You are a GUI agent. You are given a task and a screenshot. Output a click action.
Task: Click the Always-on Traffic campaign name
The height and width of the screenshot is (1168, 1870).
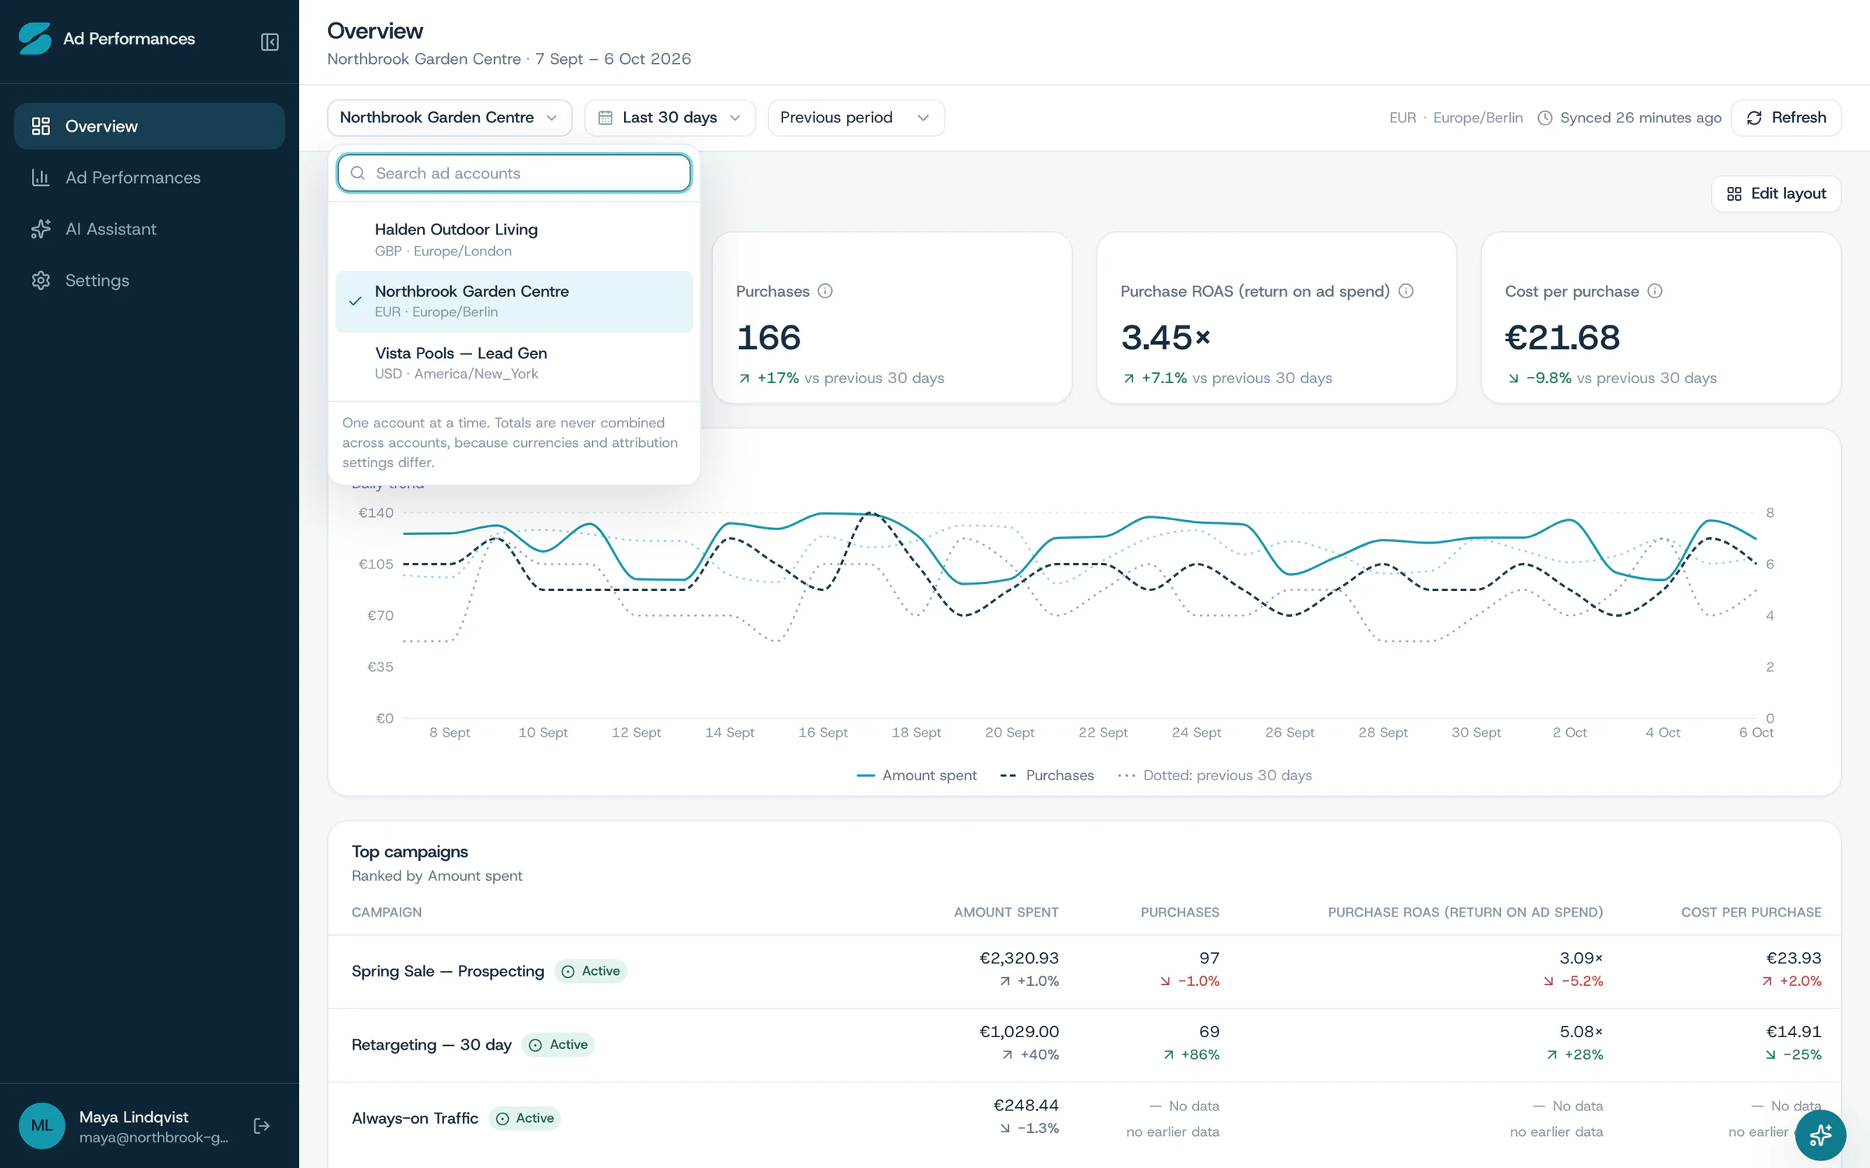click(x=415, y=1118)
